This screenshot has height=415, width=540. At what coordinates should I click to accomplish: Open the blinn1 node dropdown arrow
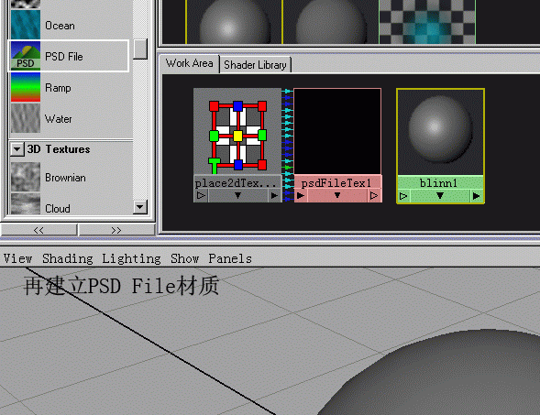[x=440, y=196]
